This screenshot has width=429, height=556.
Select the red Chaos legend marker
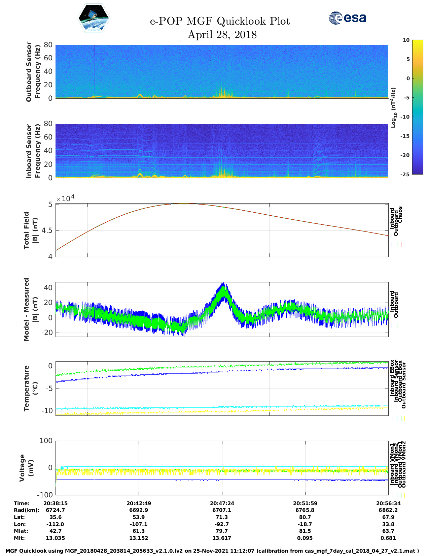pyautogui.click(x=401, y=245)
